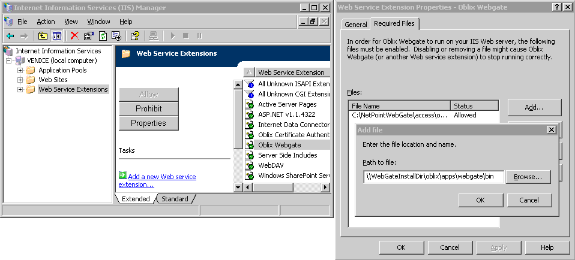Confirm Add file dialog with OK

tap(480, 200)
